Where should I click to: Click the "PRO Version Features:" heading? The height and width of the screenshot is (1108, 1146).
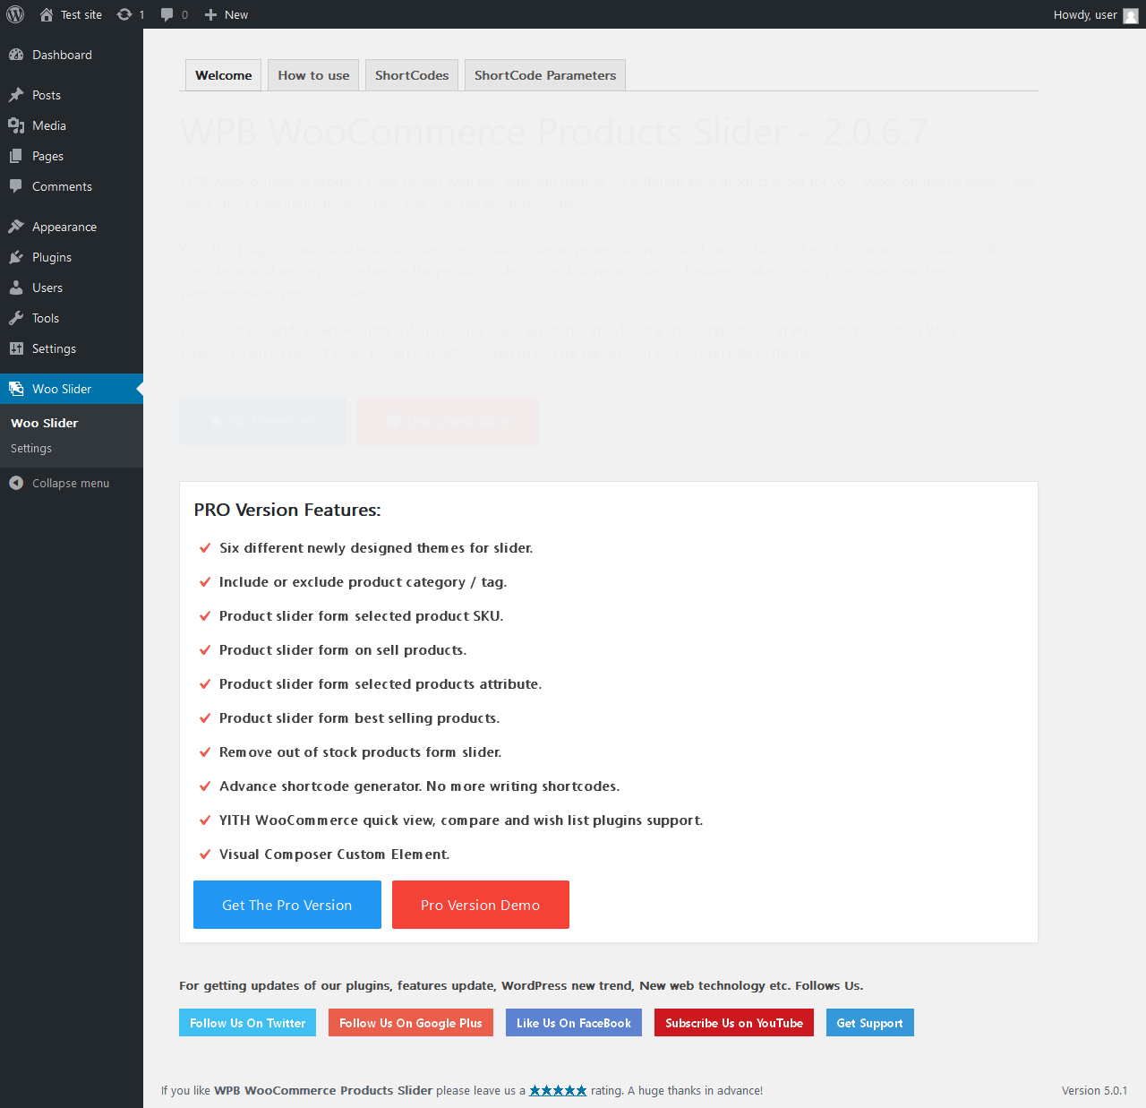click(287, 510)
